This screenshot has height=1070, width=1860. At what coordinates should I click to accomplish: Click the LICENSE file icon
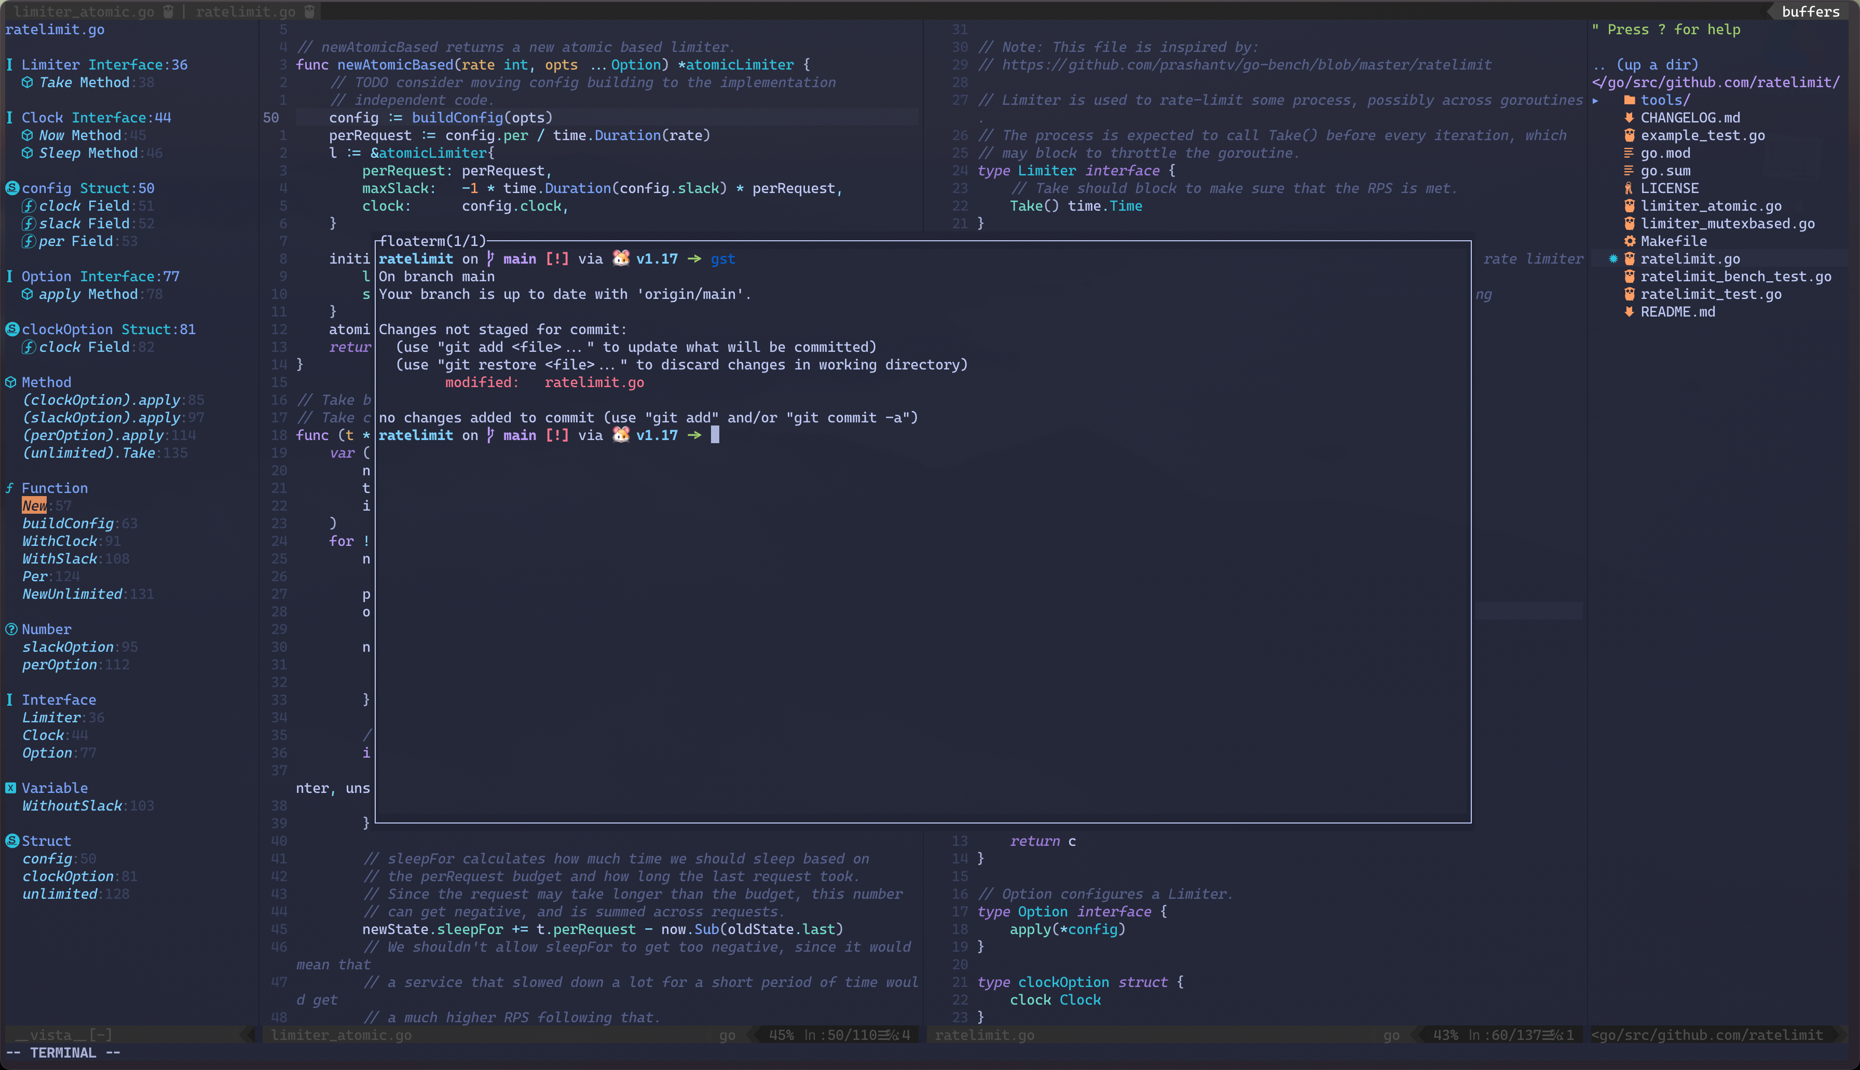tap(1629, 188)
